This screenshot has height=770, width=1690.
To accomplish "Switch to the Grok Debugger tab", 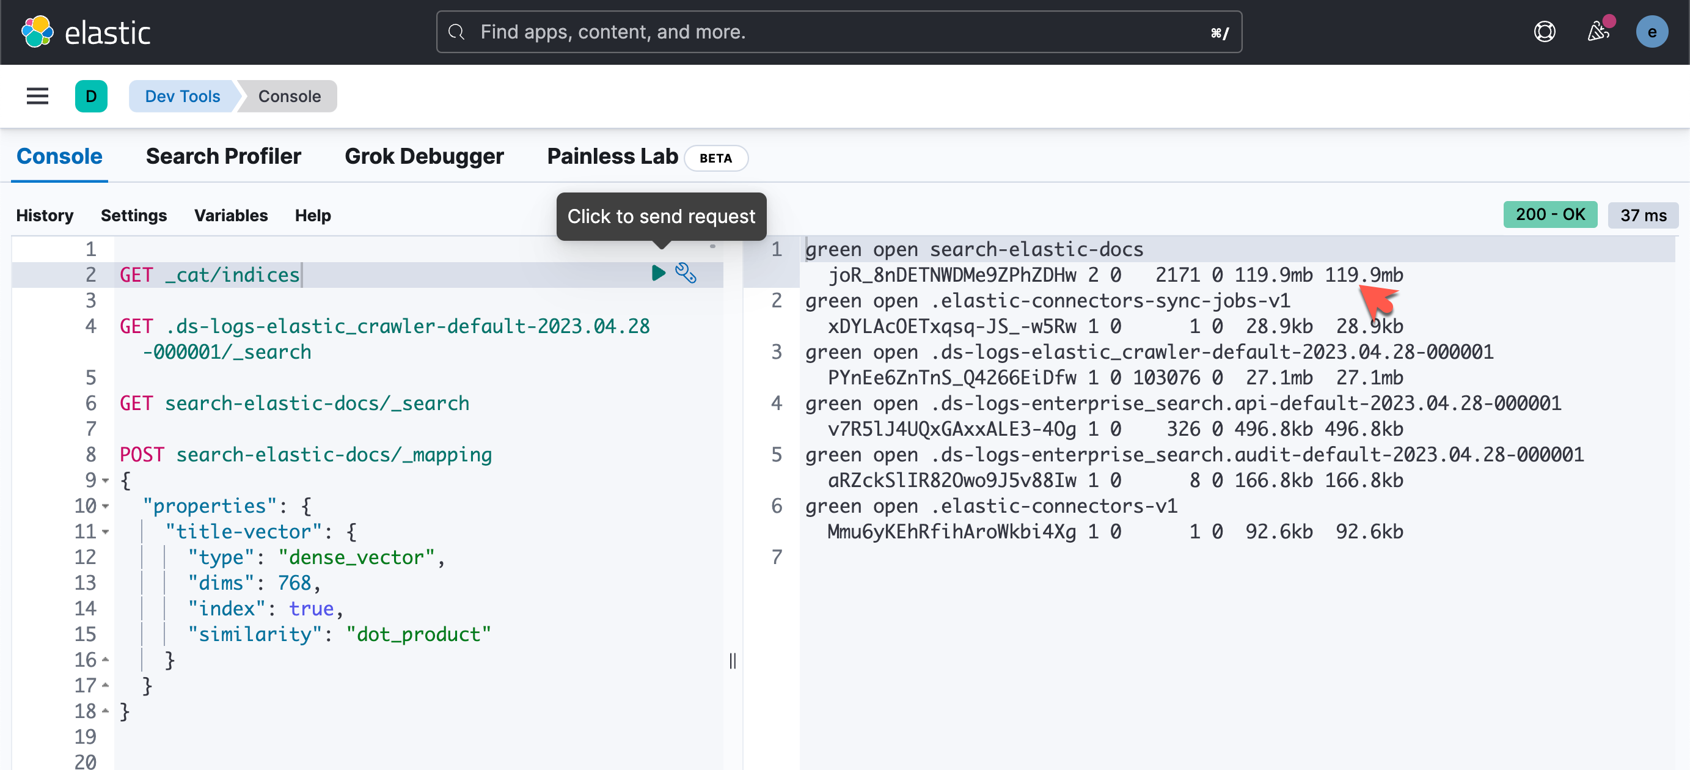I will coord(424,156).
